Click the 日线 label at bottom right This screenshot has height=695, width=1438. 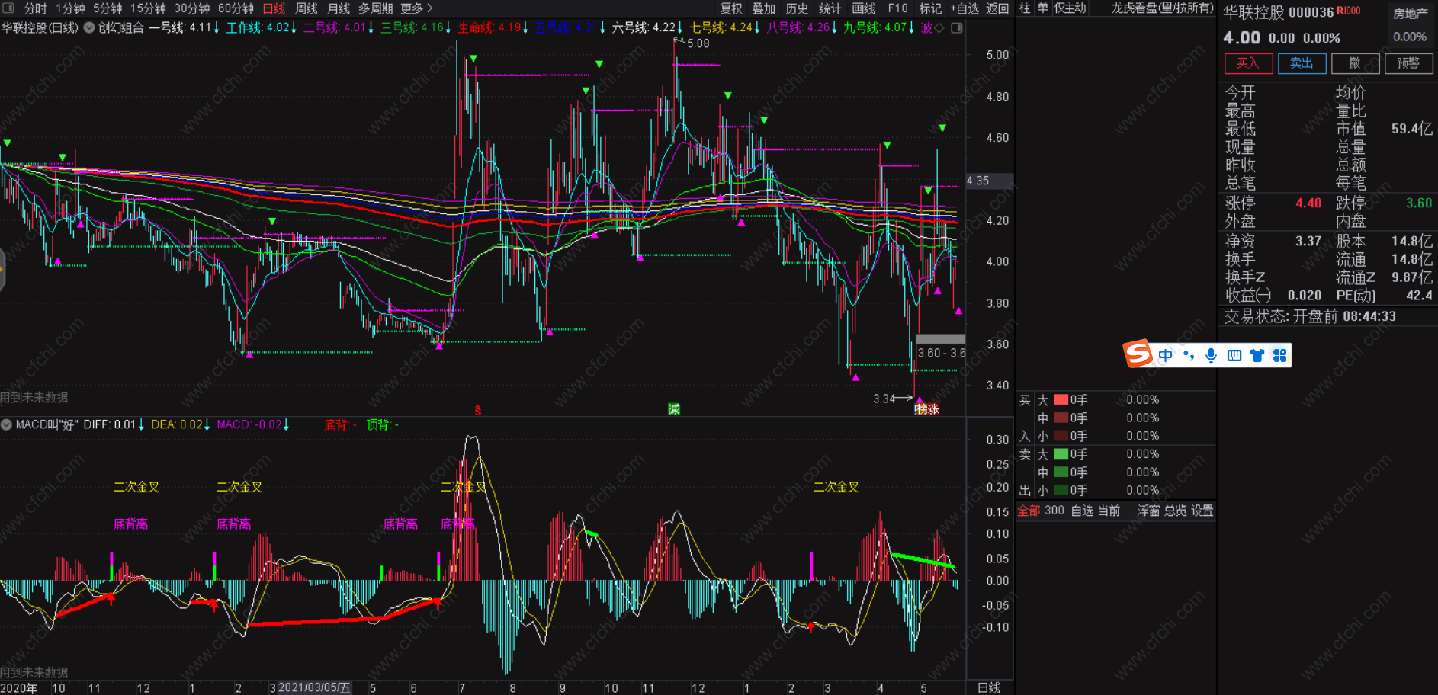(989, 687)
